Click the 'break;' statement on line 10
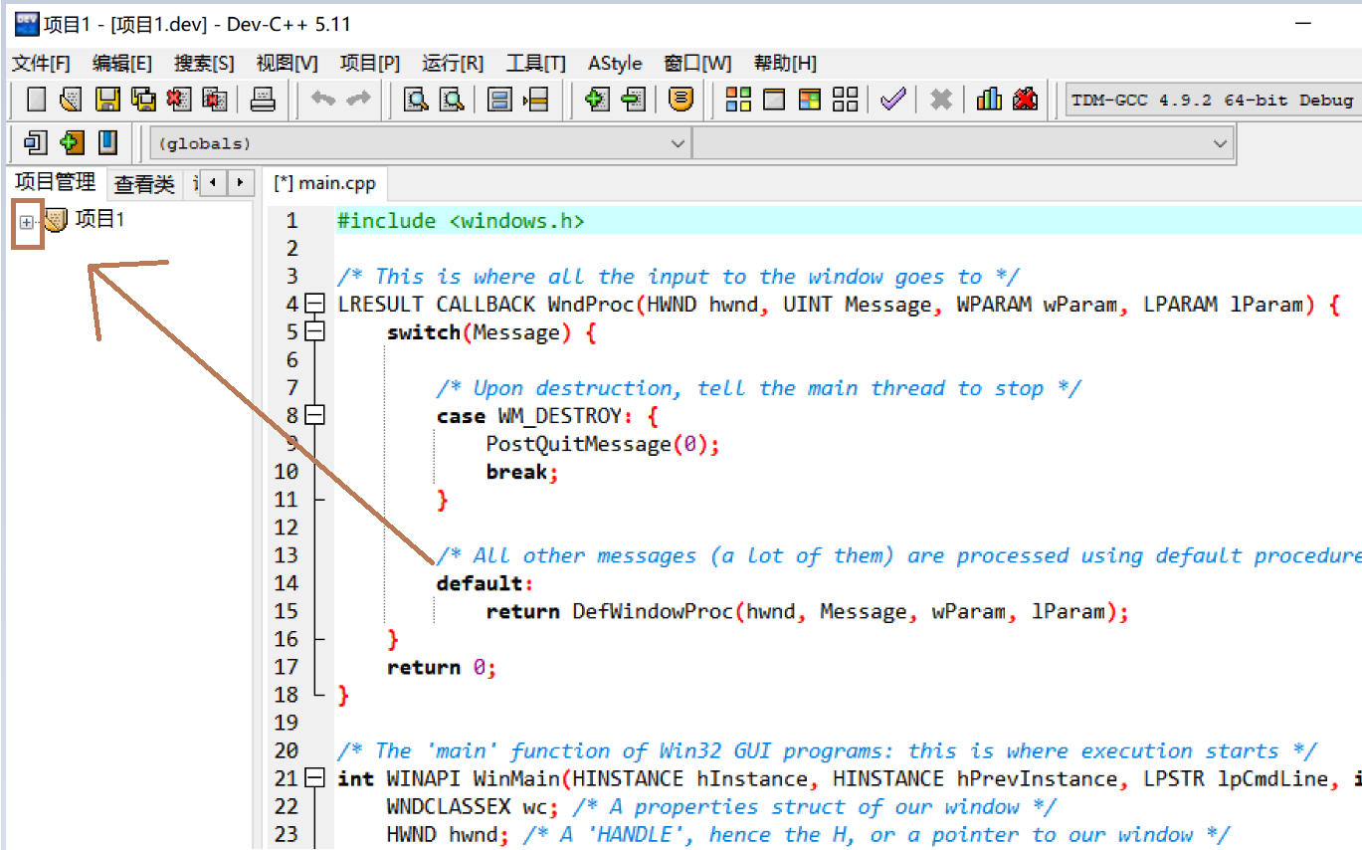 [x=522, y=472]
